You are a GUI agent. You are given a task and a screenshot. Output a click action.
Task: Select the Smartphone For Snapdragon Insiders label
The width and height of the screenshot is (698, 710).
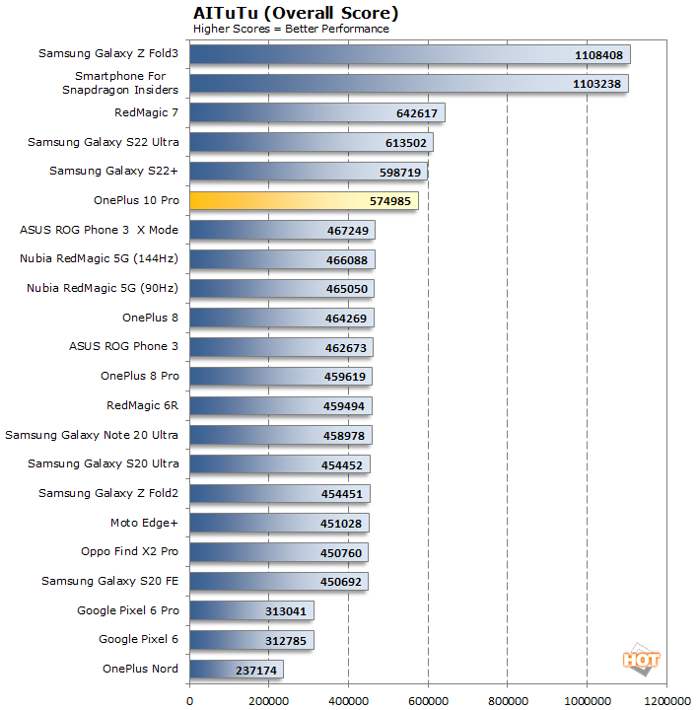pyautogui.click(x=120, y=83)
